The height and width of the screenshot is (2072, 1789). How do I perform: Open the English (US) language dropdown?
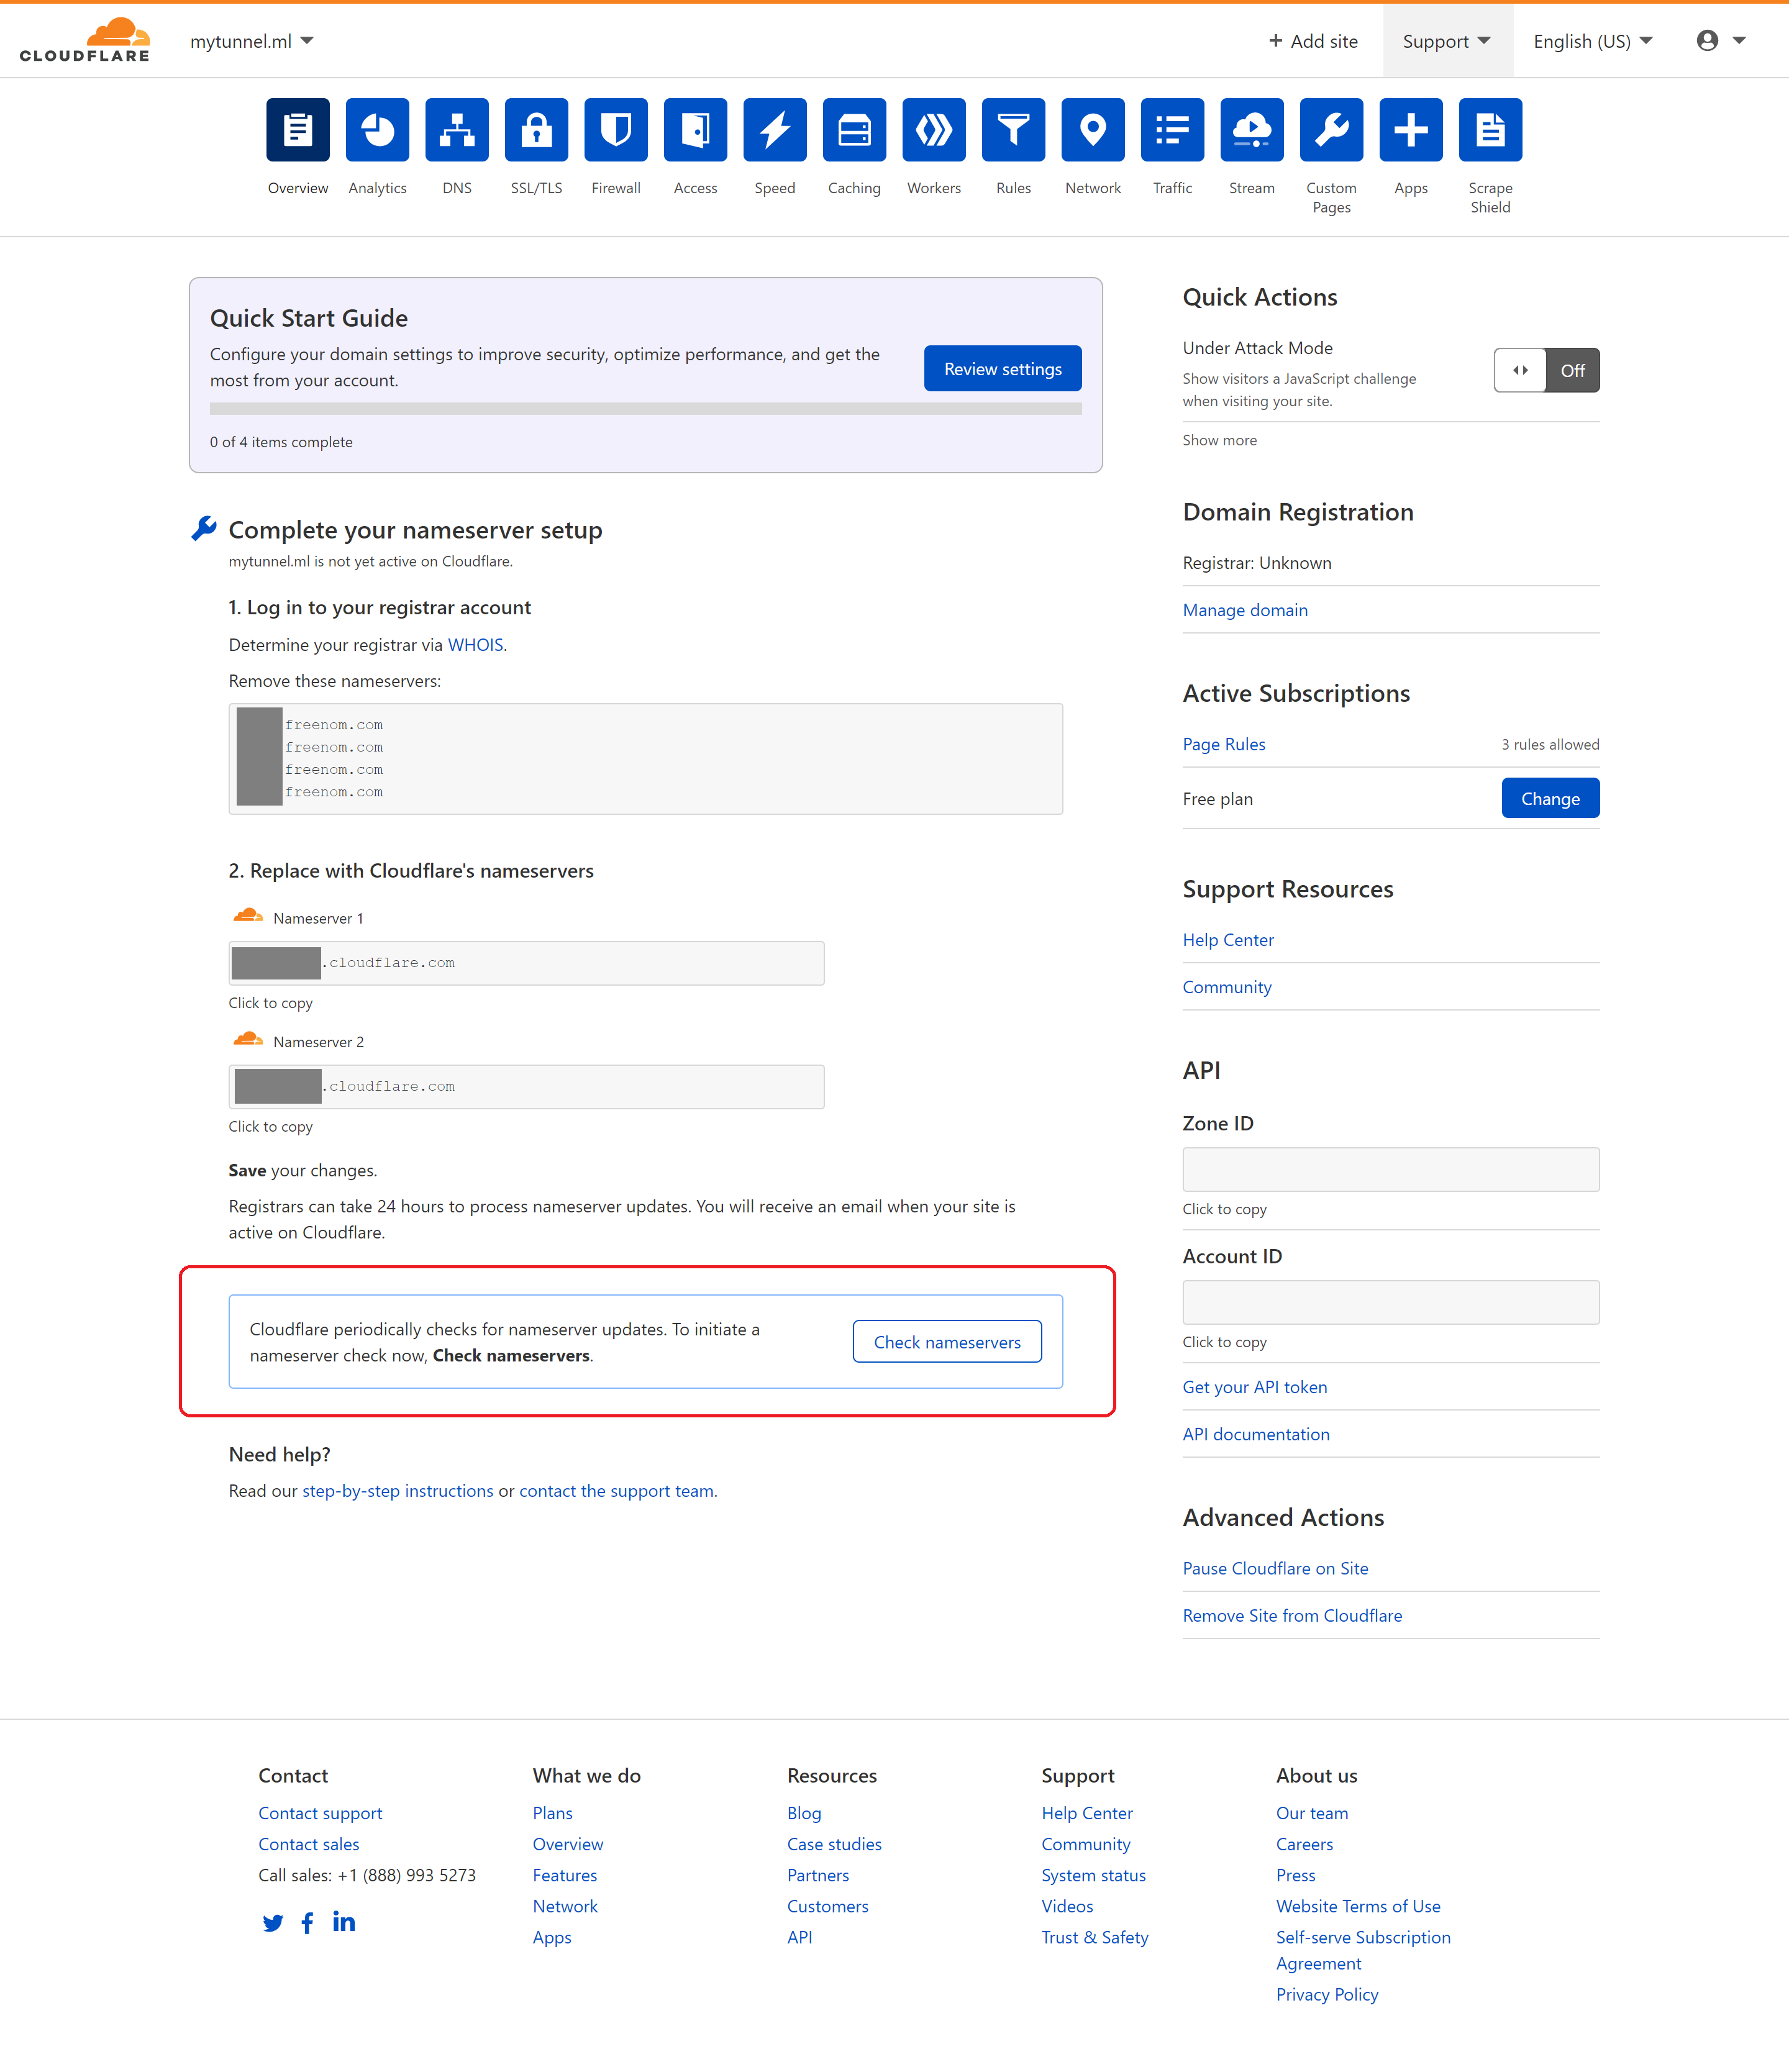1593,41
